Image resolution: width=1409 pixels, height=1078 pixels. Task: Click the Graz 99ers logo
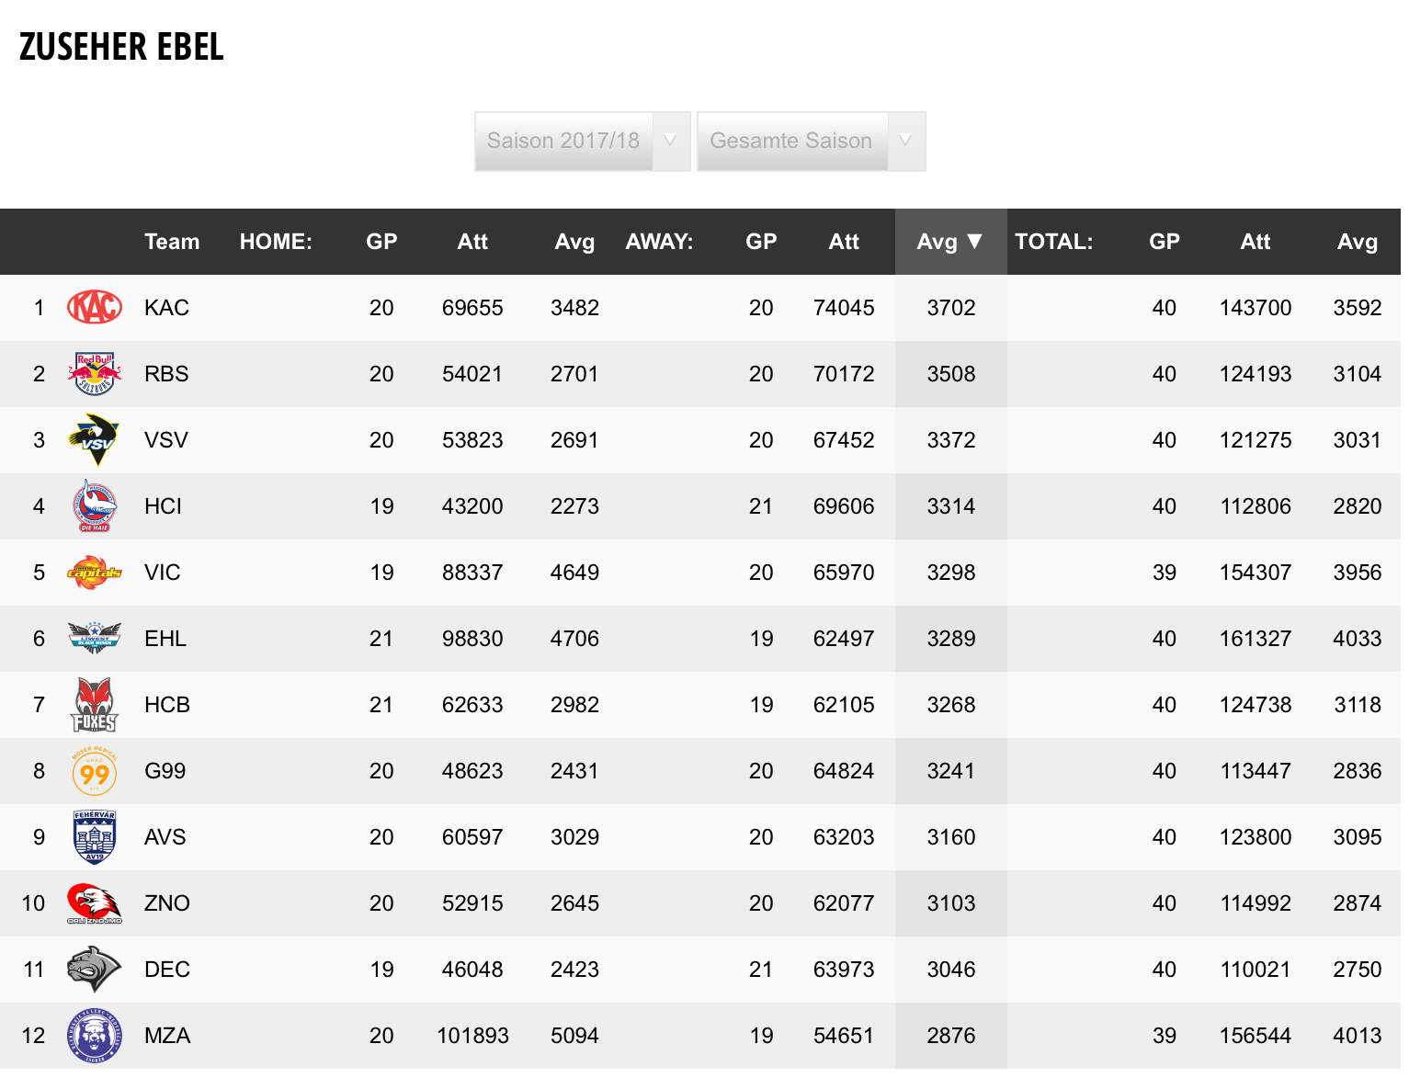95,771
